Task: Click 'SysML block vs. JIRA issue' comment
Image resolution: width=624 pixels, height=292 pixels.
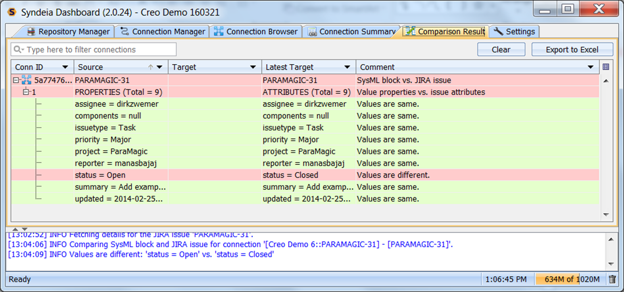Action: click(404, 81)
